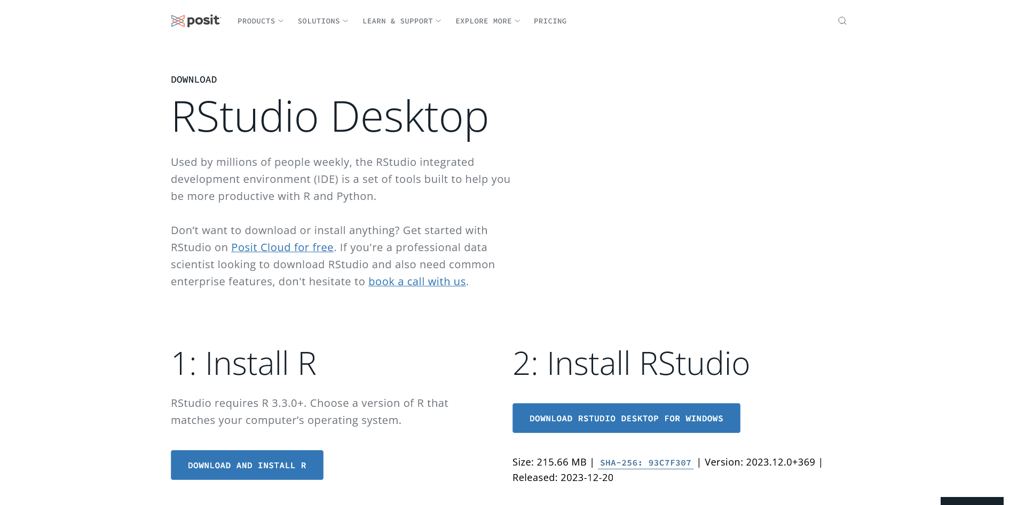The height and width of the screenshot is (505, 1025).
Task: Click the Released: 2023-12-20 text
Action: pyautogui.click(x=563, y=478)
